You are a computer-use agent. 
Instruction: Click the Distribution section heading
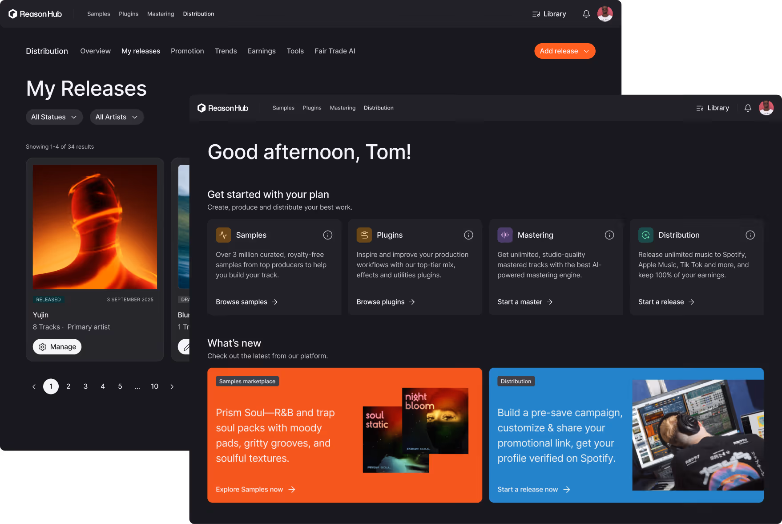click(x=47, y=51)
